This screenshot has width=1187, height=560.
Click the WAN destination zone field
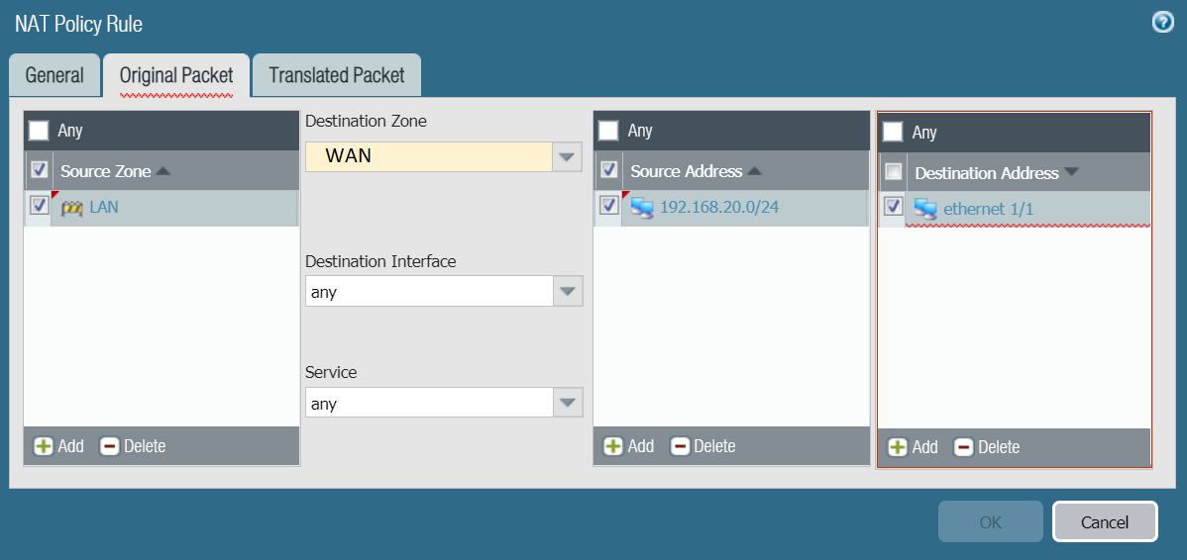(x=428, y=156)
